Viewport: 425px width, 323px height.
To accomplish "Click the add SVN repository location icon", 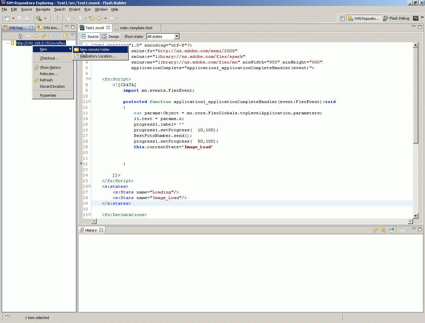I will (x=65, y=36).
